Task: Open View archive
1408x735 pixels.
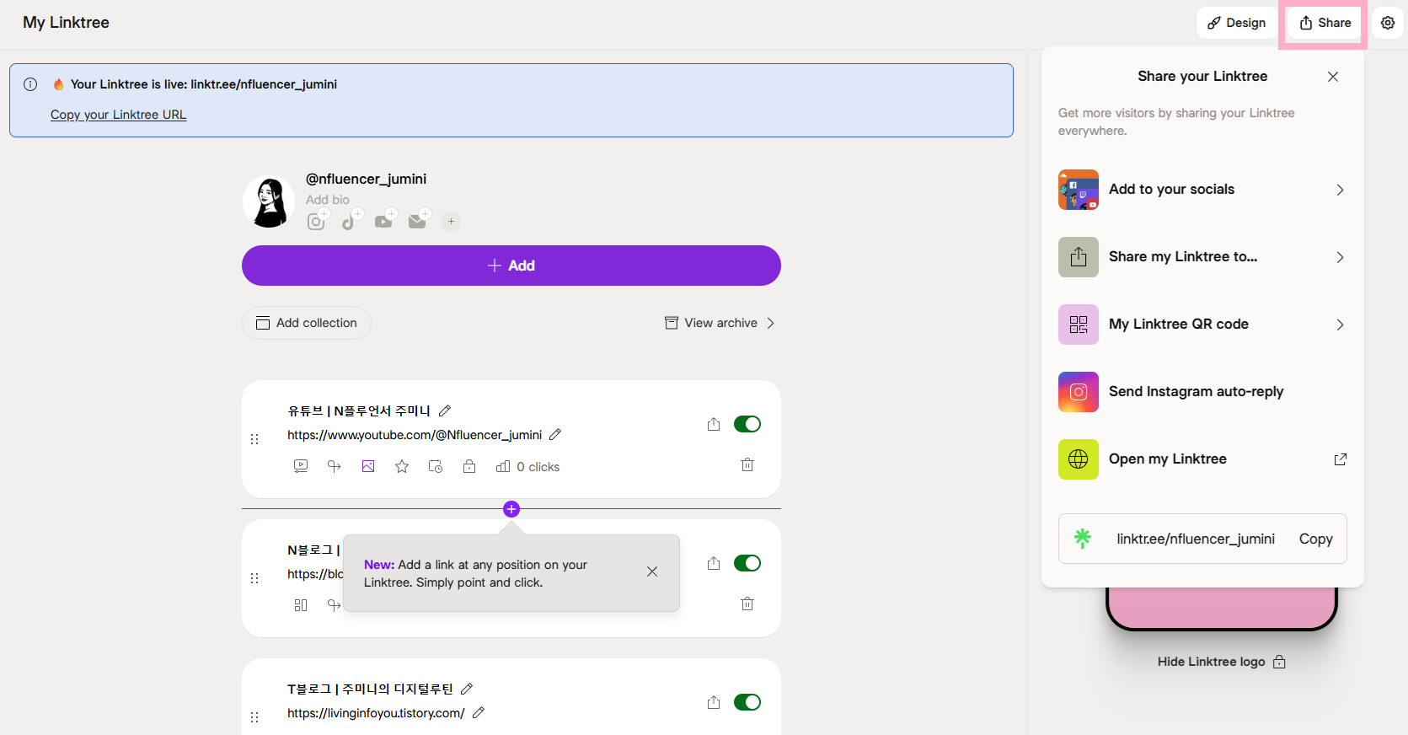Action: (x=720, y=323)
